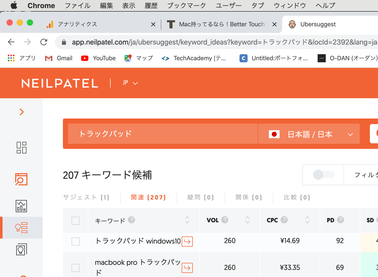Image resolution: width=378 pixels, height=277 pixels.
Task: Open macbook pro トラックパッド keyword arrow link
Action: [187, 268]
